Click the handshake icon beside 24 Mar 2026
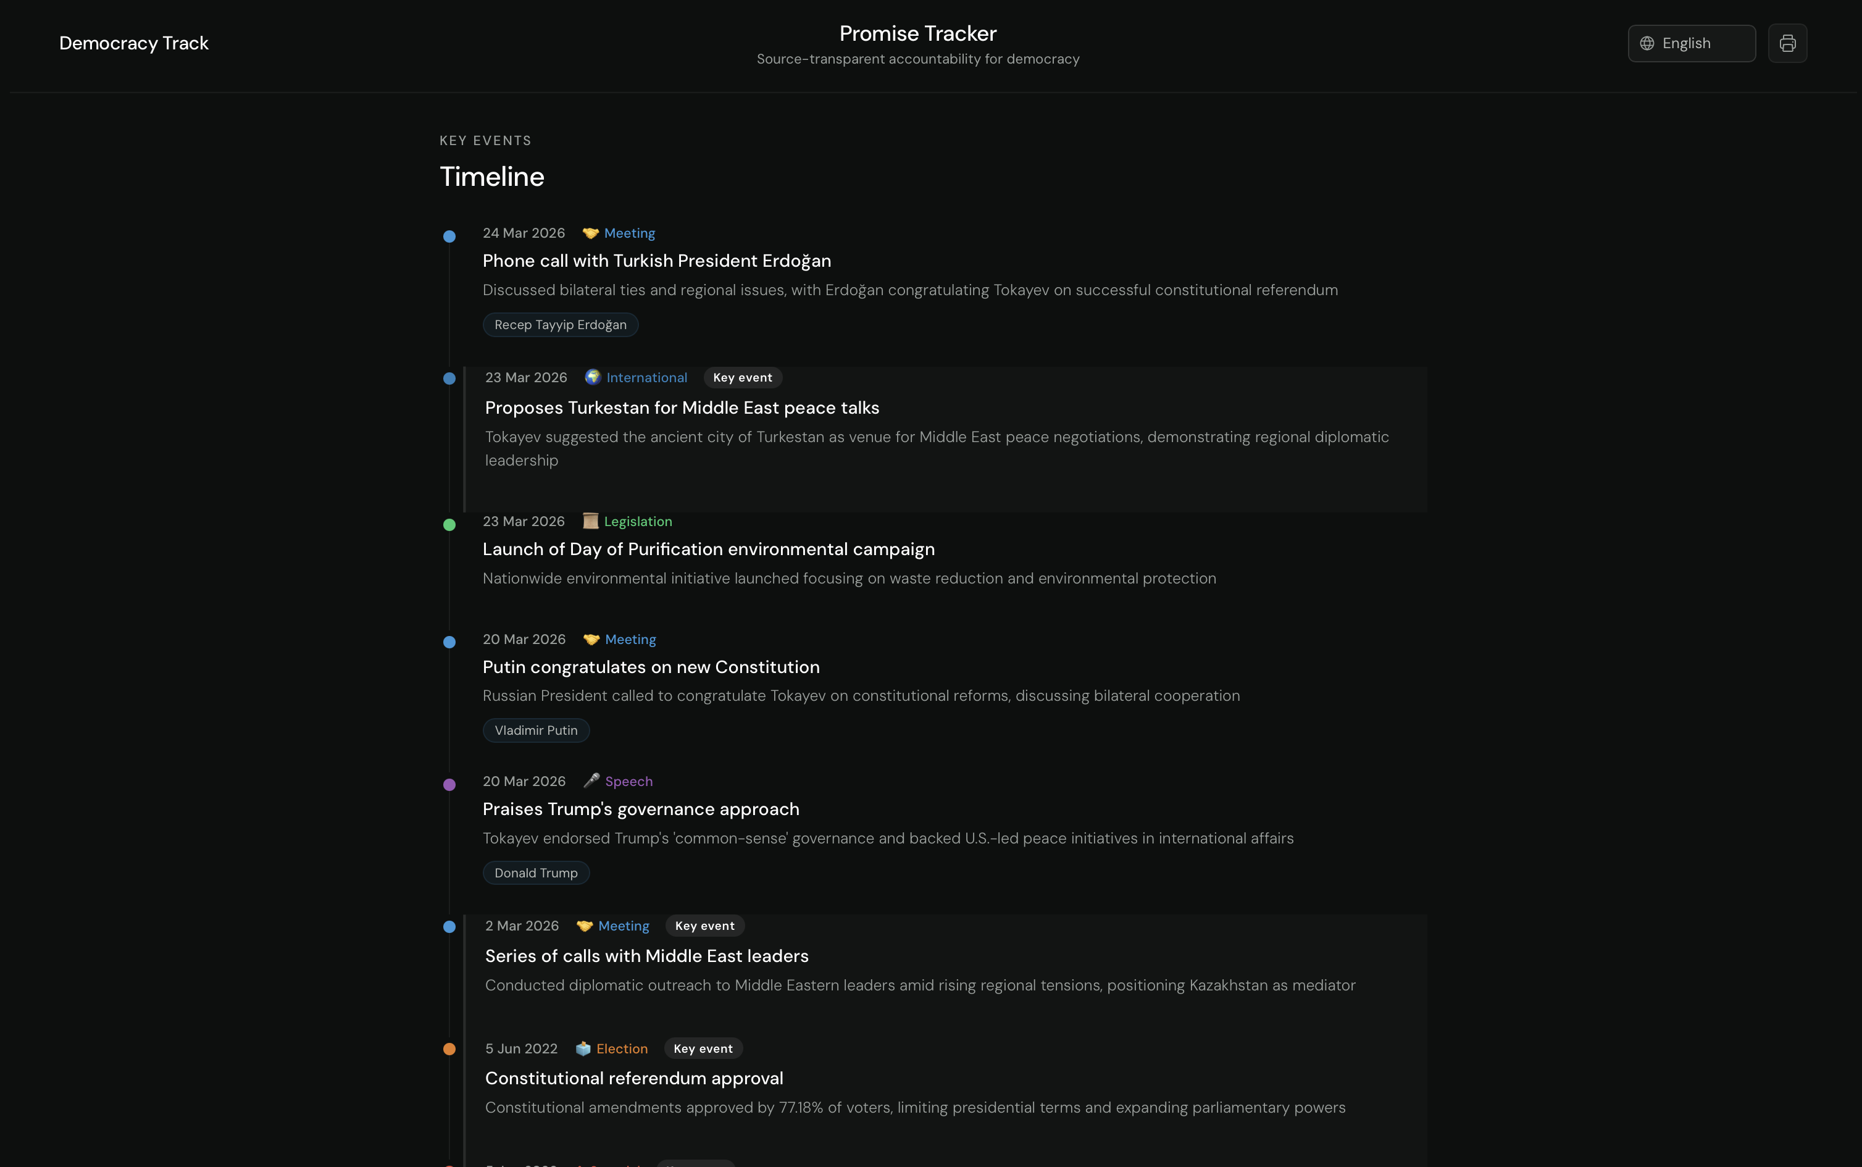The width and height of the screenshot is (1862, 1167). click(590, 233)
